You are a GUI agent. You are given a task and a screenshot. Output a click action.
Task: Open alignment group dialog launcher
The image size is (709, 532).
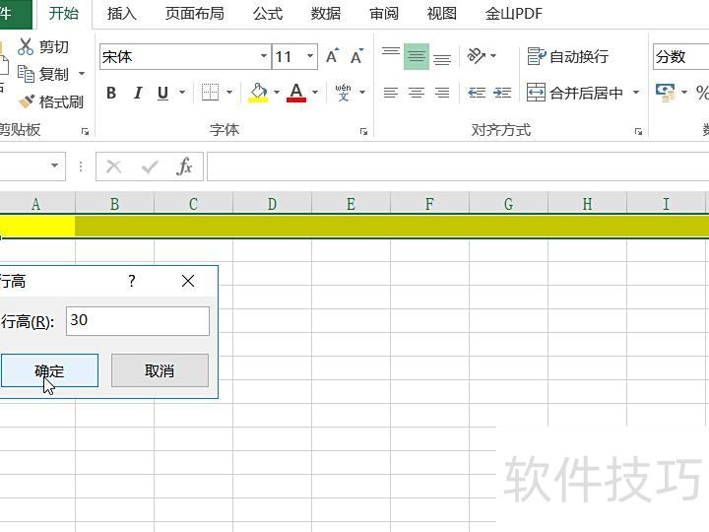638,132
